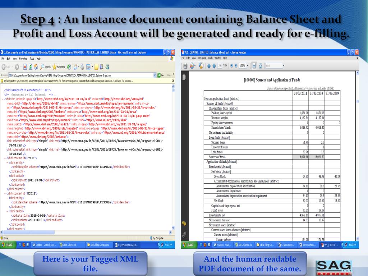Click the Find field in Adobe Reader
The width and height of the screenshot is (368, 276).
pyautogui.click(x=274, y=66)
